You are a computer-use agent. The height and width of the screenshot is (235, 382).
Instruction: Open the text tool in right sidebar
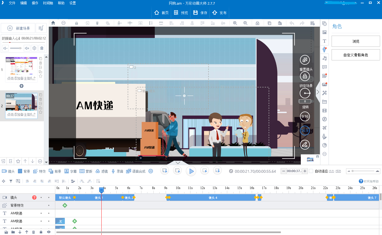click(324, 41)
